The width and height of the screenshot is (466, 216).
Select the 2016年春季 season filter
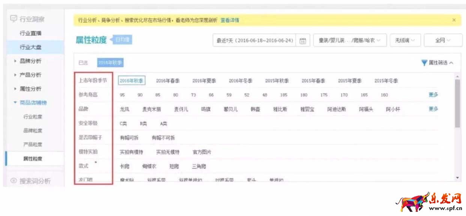tap(168, 81)
